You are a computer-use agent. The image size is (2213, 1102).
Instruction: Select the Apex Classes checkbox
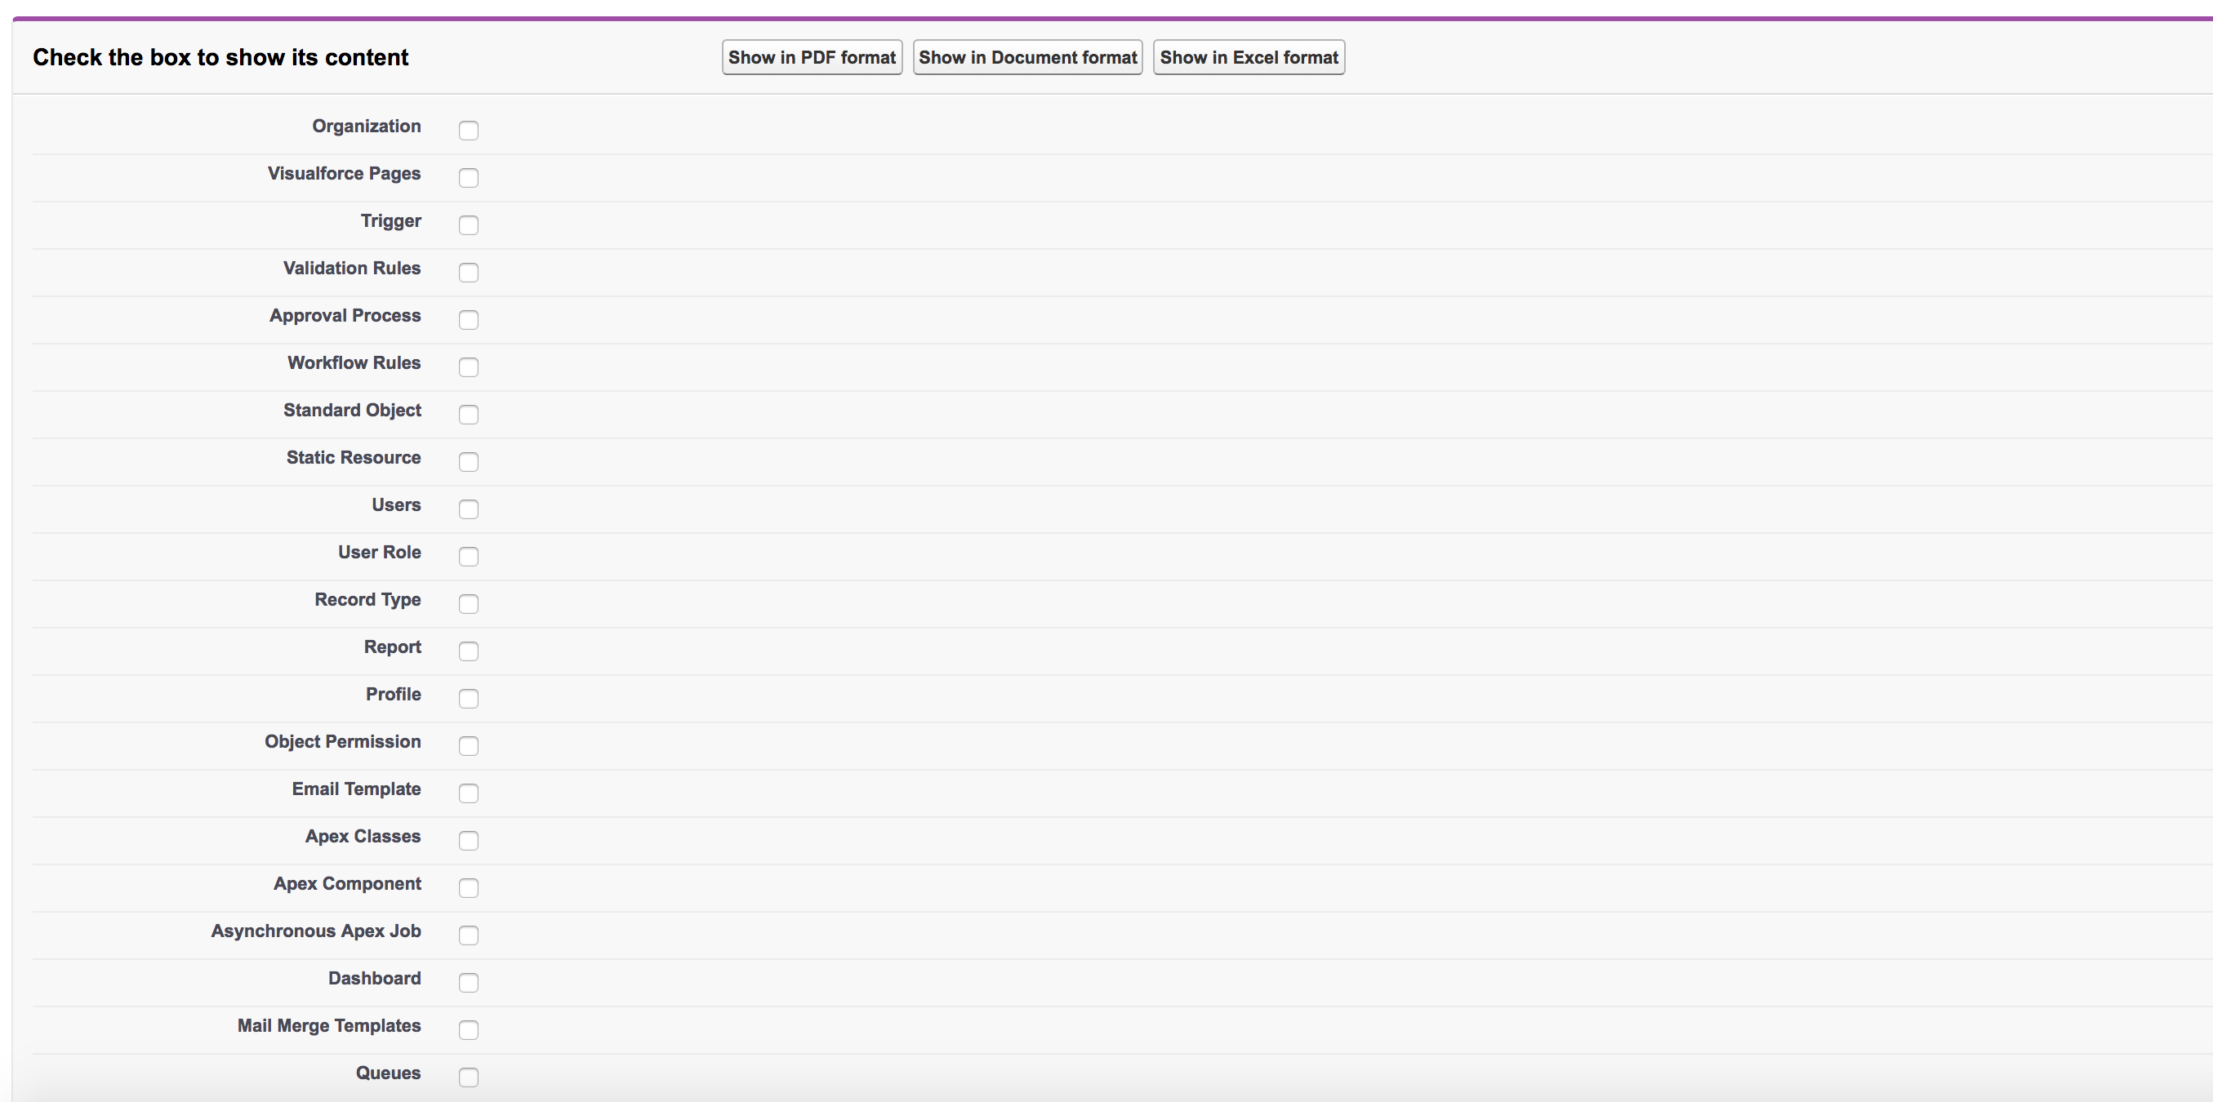[x=468, y=840]
